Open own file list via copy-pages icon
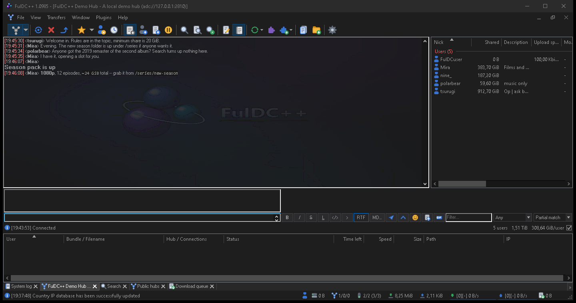The height and width of the screenshot is (303, 576). [x=304, y=30]
